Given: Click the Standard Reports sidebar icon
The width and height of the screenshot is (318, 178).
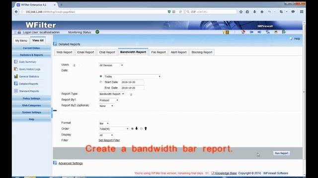Looking at the screenshot, I should 16,91.
